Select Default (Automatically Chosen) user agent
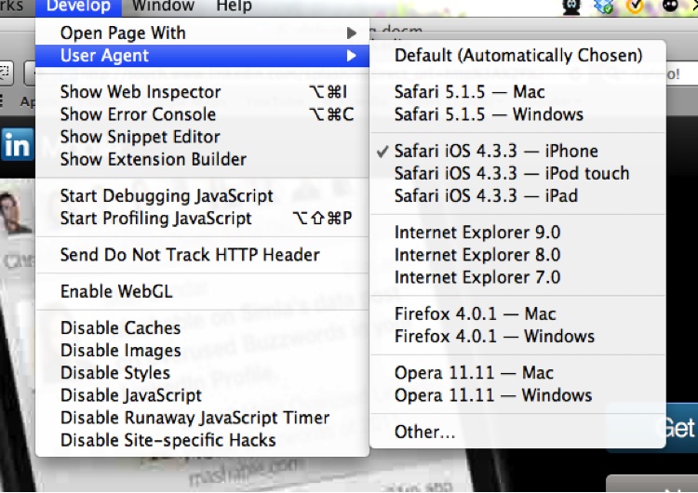Viewport: 698px width, 493px height. point(517,55)
